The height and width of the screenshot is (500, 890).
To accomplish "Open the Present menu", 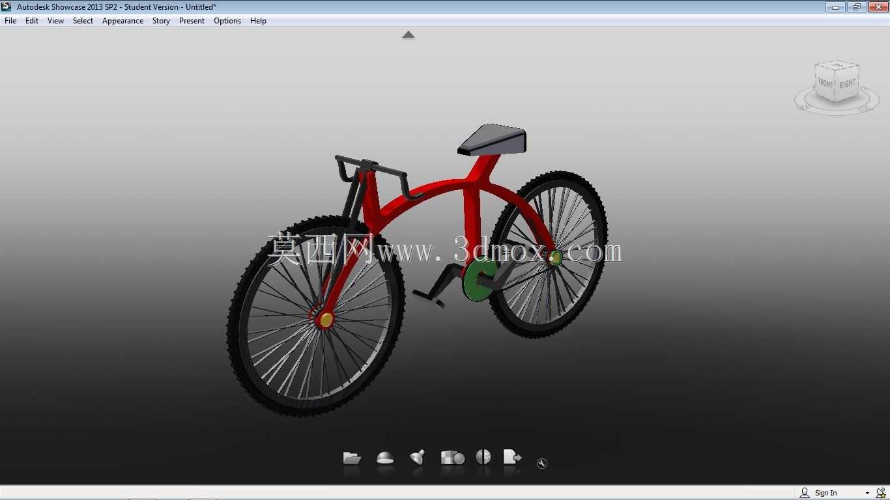I will (x=192, y=21).
